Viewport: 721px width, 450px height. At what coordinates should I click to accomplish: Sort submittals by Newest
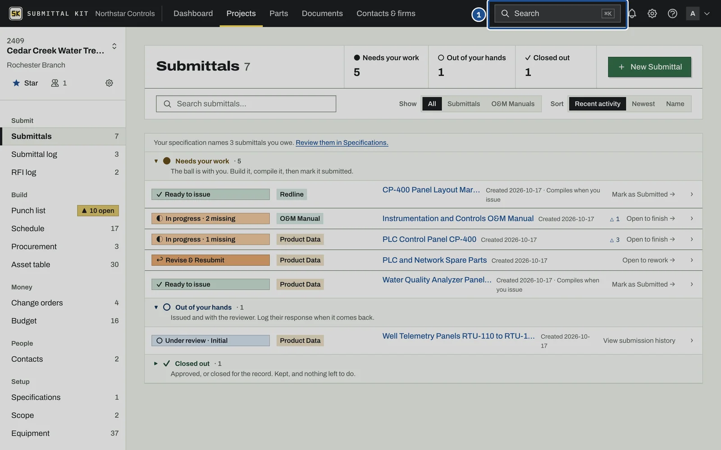[643, 104]
